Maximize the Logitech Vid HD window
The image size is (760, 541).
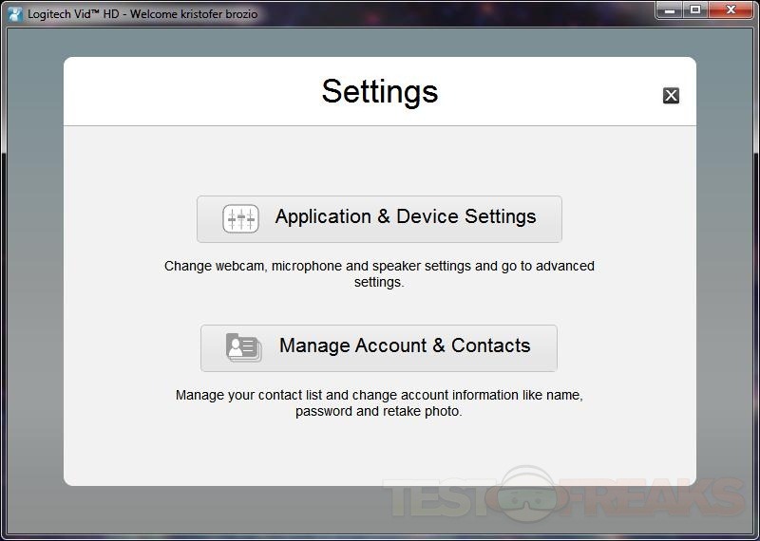pyautogui.click(x=695, y=10)
